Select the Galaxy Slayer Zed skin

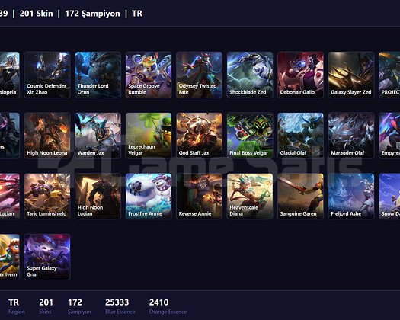(x=351, y=75)
